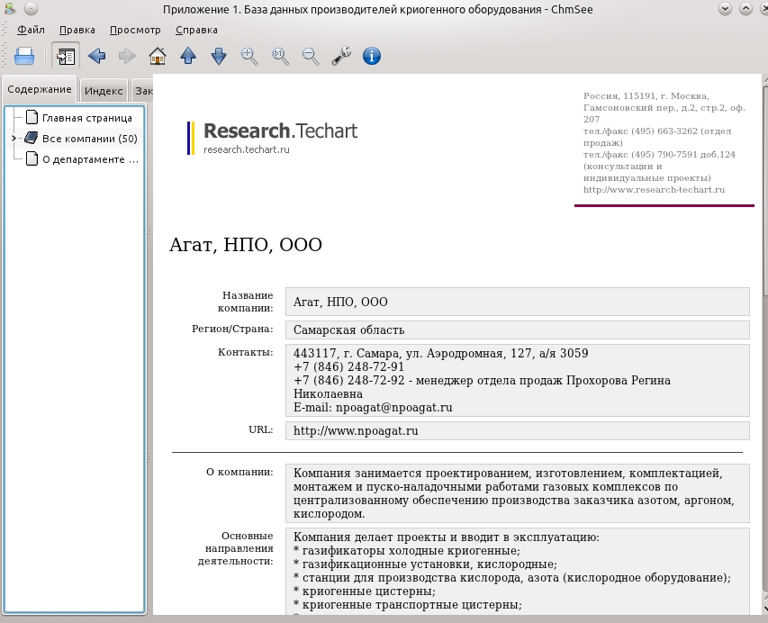Open preferences via the wrench icon
768x623 pixels.
pos(341,57)
